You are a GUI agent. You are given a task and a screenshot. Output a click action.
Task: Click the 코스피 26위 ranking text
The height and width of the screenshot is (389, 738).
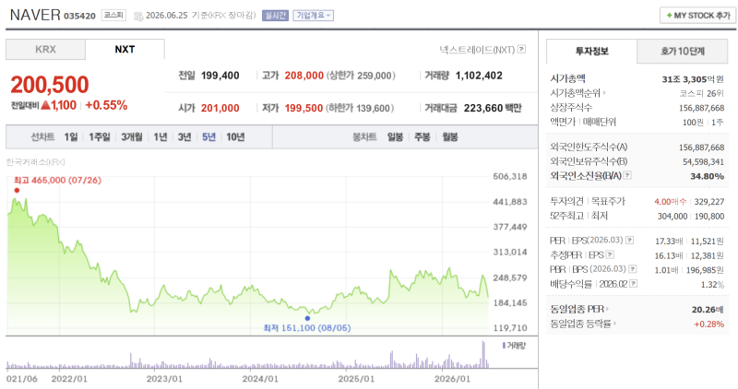point(702,93)
